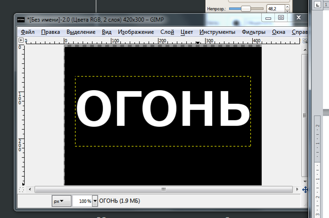
Task: Open the Цвет menu
Action: (187, 32)
